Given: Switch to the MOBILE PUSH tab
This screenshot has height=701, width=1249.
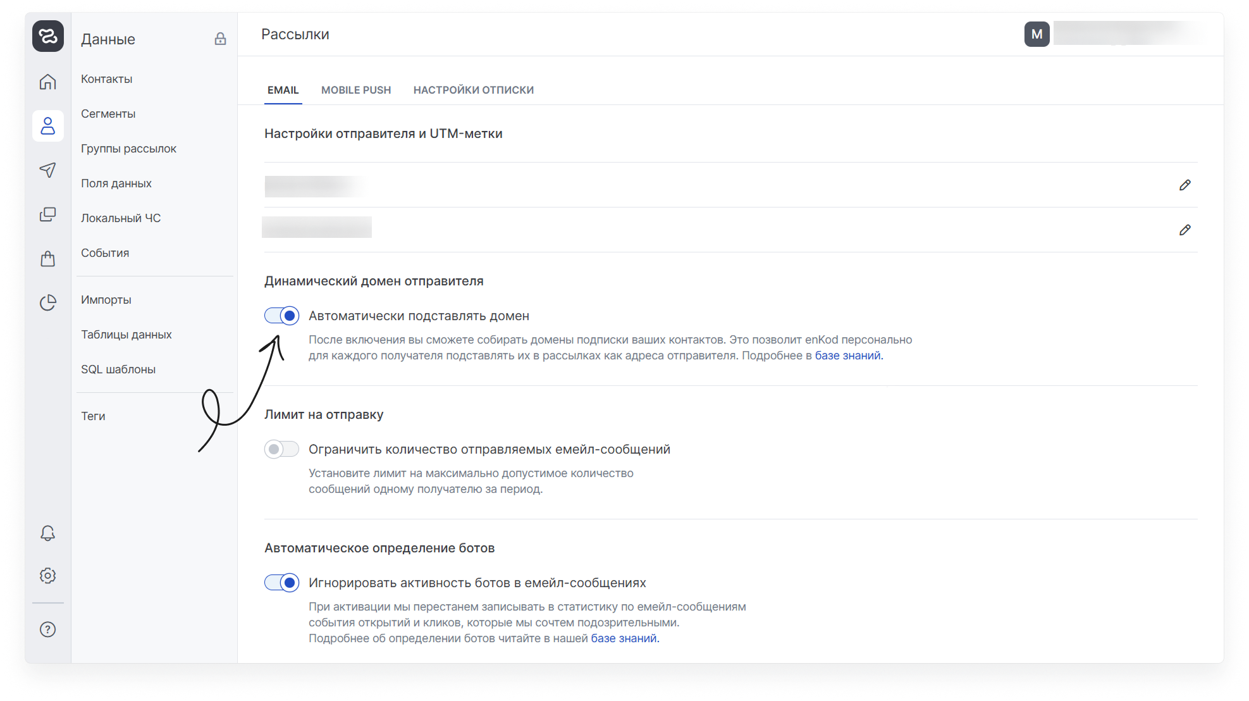Looking at the screenshot, I should point(356,90).
